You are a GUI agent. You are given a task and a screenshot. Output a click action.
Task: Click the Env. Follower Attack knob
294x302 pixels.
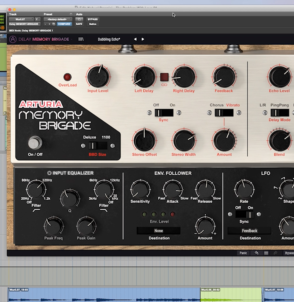(173, 189)
